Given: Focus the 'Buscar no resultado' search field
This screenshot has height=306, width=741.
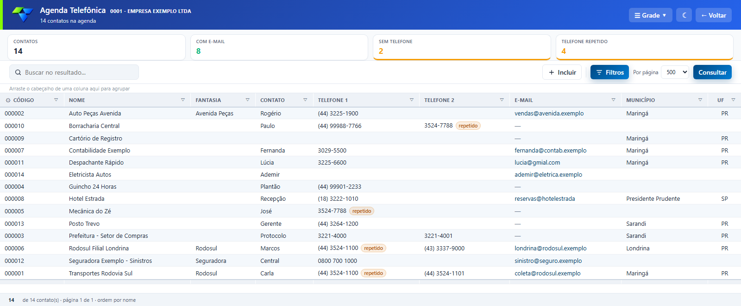Looking at the screenshot, I should pyautogui.click(x=74, y=72).
